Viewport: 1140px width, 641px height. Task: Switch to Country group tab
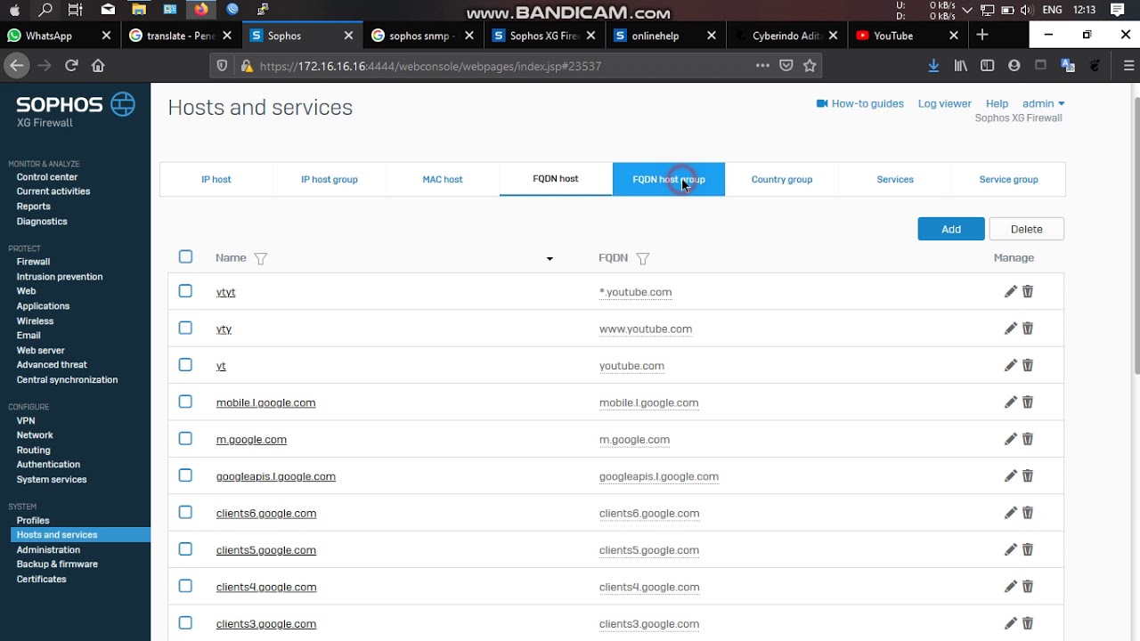click(782, 179)
